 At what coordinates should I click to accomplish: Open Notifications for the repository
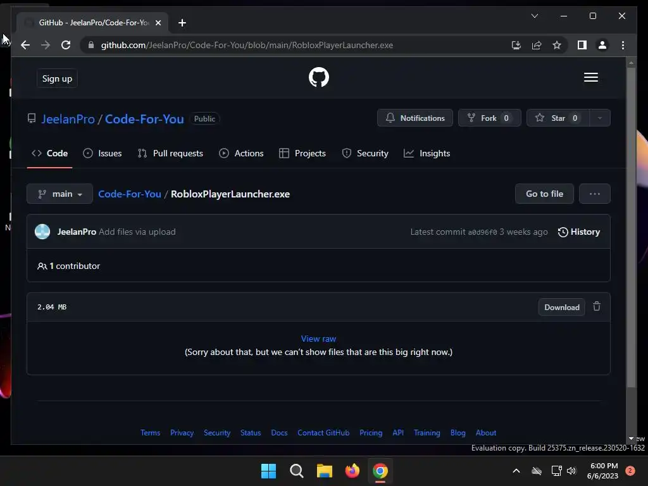415,118
